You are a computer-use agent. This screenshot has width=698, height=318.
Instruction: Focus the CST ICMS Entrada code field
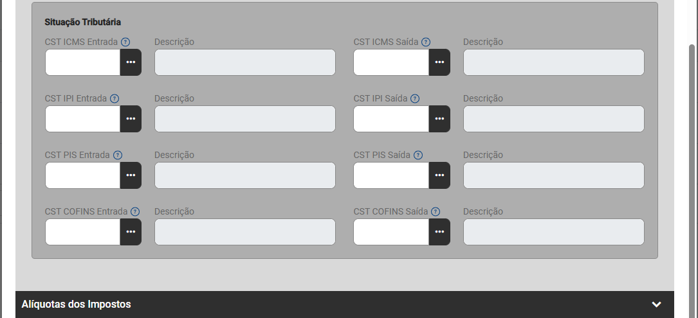(x=83, y=62)
